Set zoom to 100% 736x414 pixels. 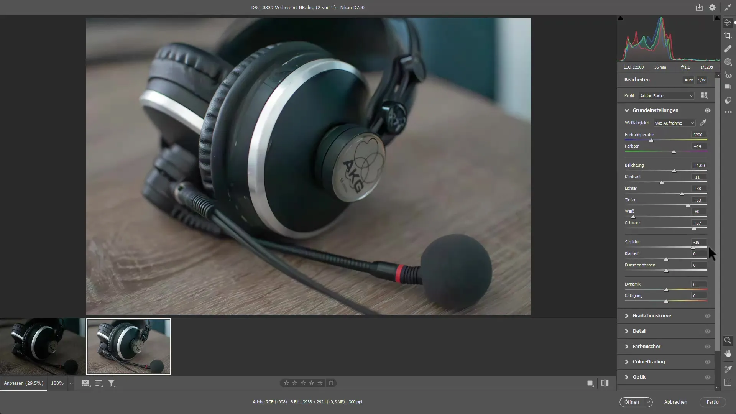coord(58,383)
